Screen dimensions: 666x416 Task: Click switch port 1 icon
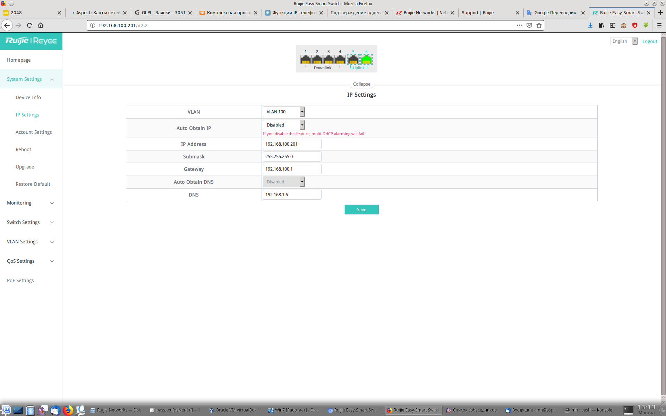(305, 60)
